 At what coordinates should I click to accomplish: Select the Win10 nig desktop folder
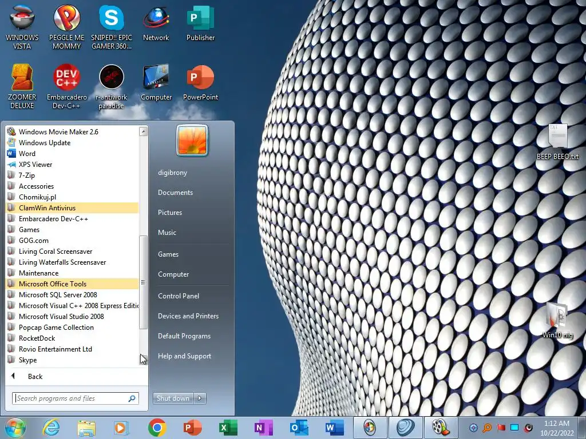(x=557, y=320)
